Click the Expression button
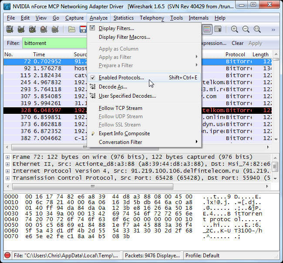Viewport: 283px width, 263px height. click(x=213, y=43)
